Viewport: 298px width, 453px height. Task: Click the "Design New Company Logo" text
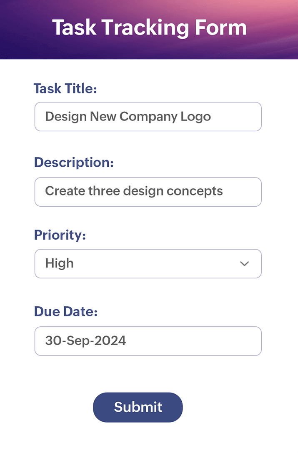click(x=128, y=117)
